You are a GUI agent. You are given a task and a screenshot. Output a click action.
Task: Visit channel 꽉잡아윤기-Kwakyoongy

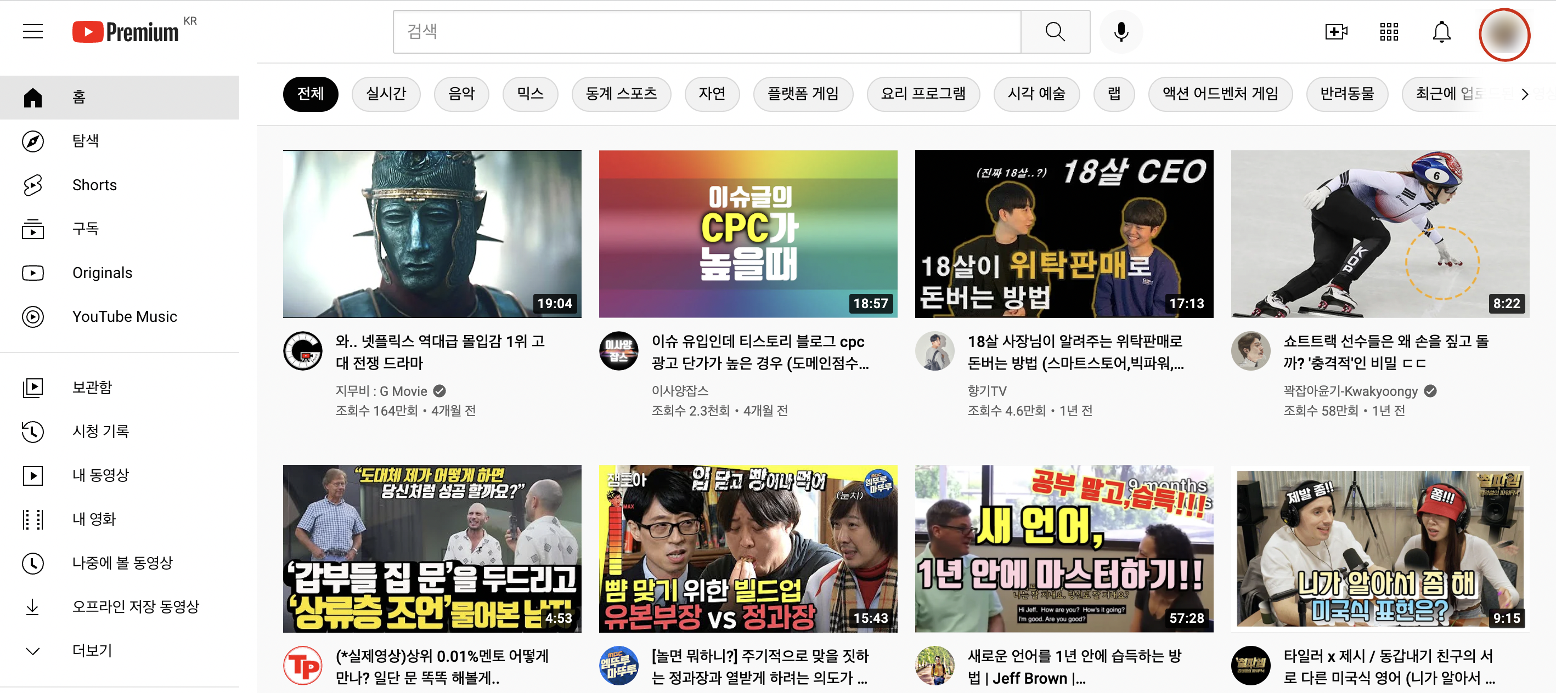tap(1350, 391)
